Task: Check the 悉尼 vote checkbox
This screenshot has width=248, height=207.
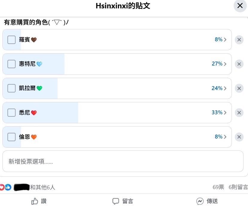Action: (x=11, y=113)
